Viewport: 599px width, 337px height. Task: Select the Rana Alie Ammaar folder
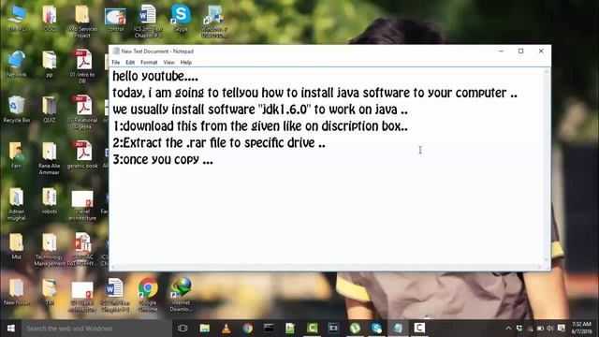point(50,158)
